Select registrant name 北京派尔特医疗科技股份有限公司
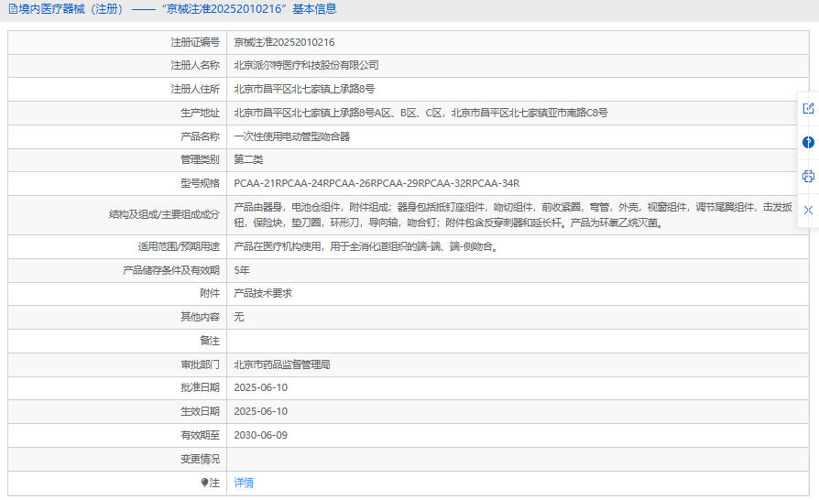The image size is (819, 500). [x=306, y=65]
